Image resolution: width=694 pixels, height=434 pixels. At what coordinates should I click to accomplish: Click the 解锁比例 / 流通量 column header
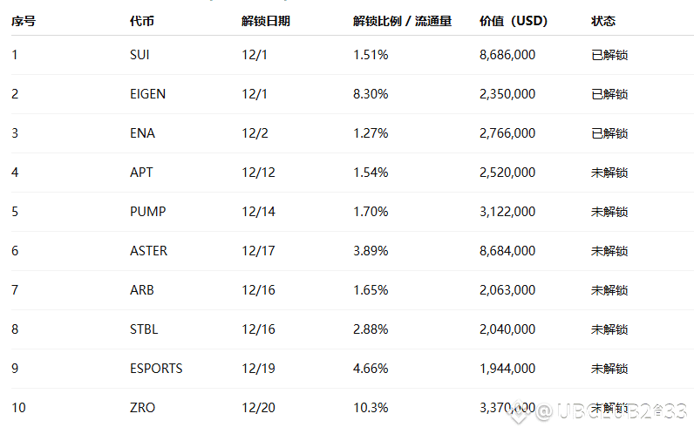coord(402,21)
